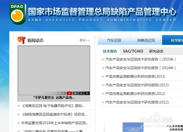
Task: Open the 更多>> news link
Action: click(85, 40)
